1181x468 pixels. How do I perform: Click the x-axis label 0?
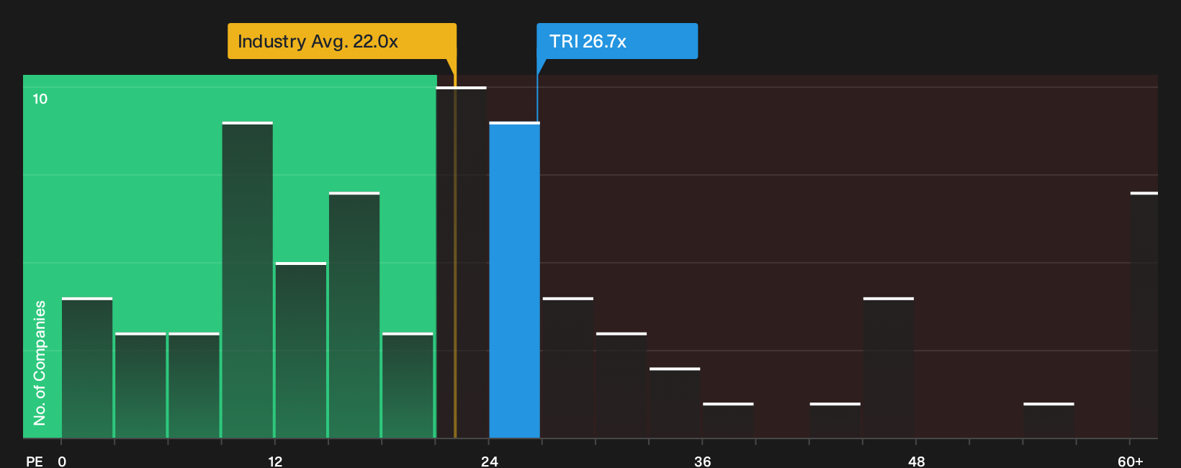[x=62, y=461]
